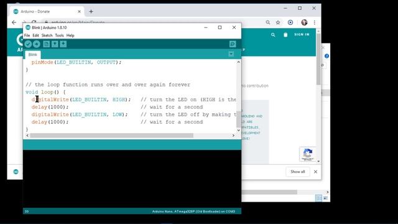Open the Chrome profile avatar
This screenshot has width=398, height=224.
pyautogui.click(x=304, y=22)
